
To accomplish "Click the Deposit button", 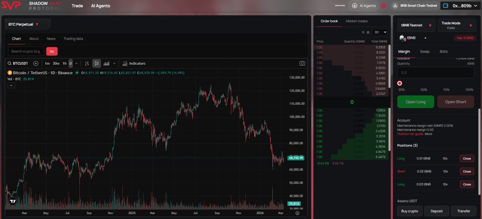I will coord(437,211).
